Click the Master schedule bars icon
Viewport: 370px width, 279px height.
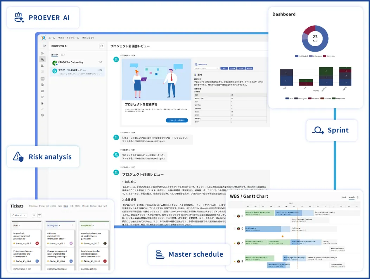(160, 254)
